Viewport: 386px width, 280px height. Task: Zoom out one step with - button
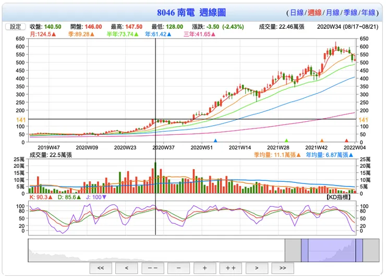pyautogui.click(x=179, y=268)
